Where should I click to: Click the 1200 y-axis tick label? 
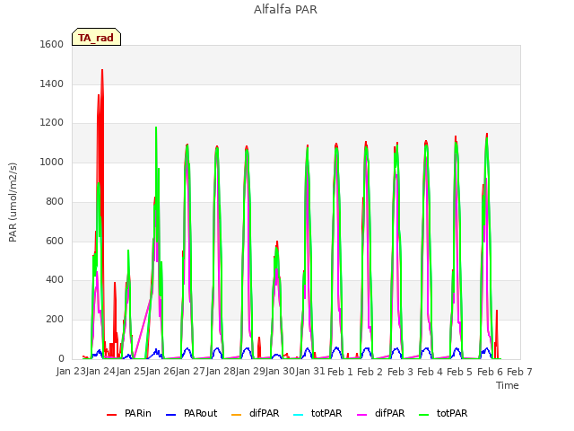(x=52, y=123)
